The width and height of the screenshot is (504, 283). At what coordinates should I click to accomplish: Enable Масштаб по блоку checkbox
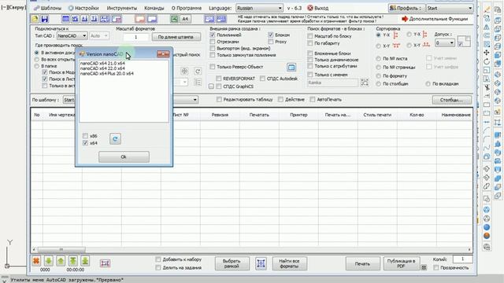coord(310,36)
